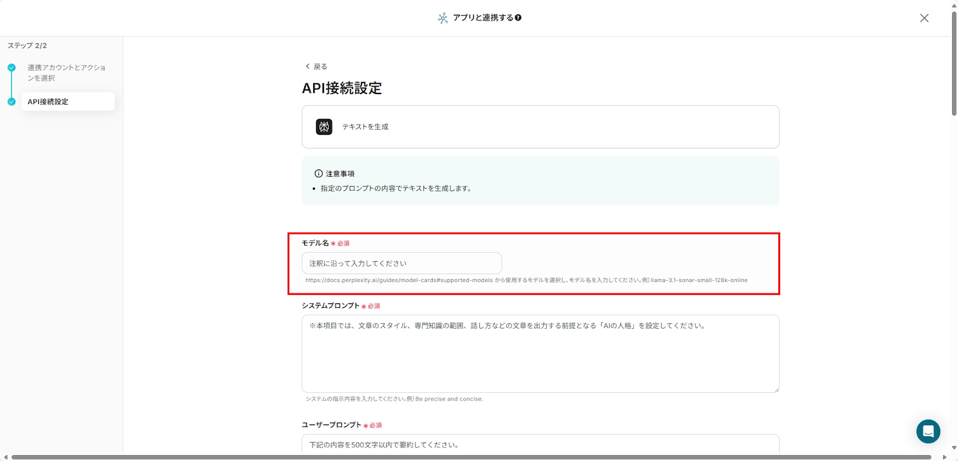The image size is (958, 461).
Task: Click the help question mark icon
Action: pos(518,18)
